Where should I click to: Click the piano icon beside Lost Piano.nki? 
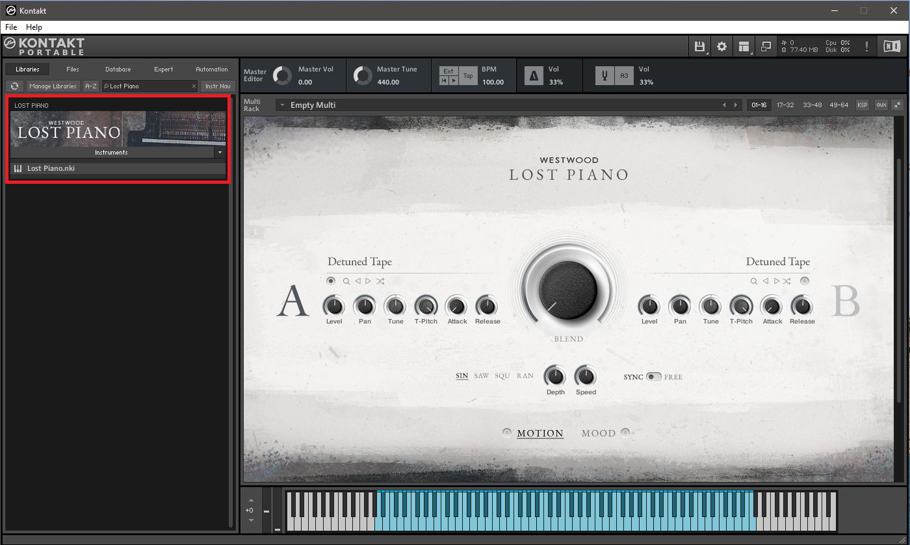click(18, 169)
